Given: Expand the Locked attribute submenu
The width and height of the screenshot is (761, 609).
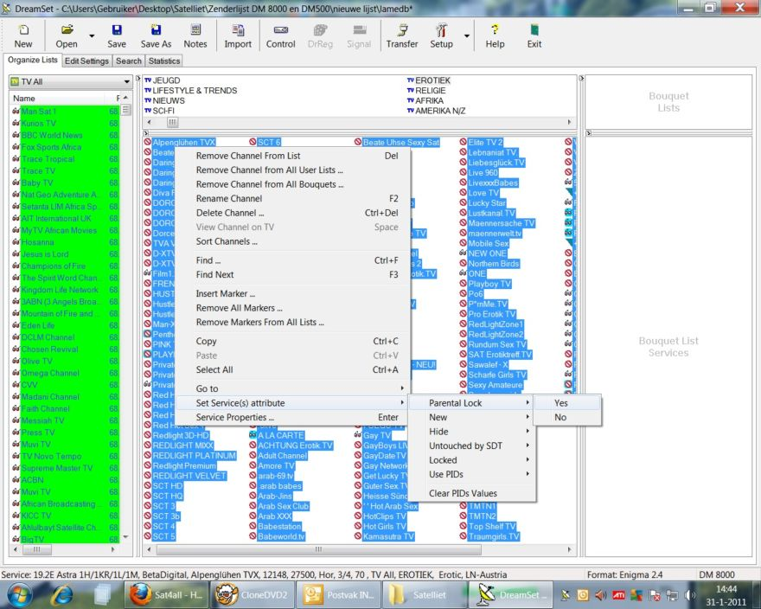Looking at the screenshot, I should pyautogui.click(x=472, y=460).
